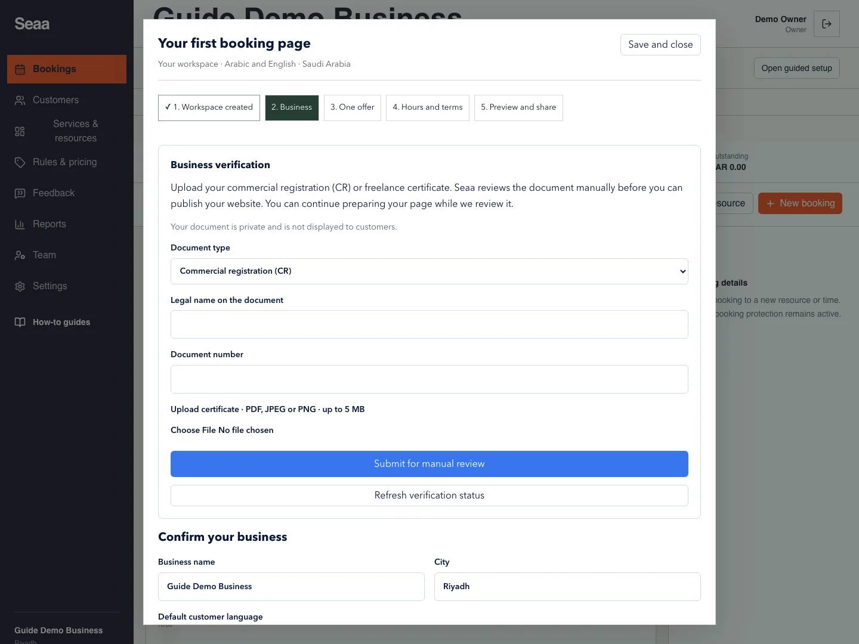859x644 pixels.
Task: Click the Reports bar chart icon
Action: point(20,224)
